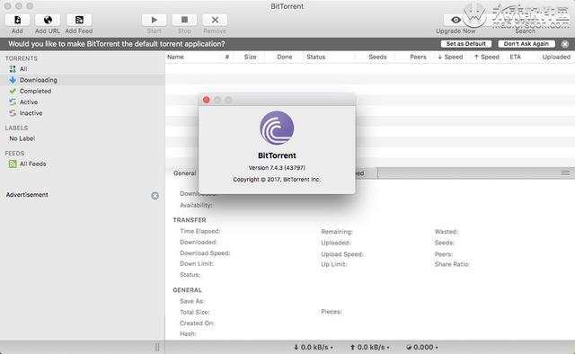Screen dimensions: 575x354
Task: Click the Stop square toolbar button
Action: pyautogui.click(x=184, y=20)
